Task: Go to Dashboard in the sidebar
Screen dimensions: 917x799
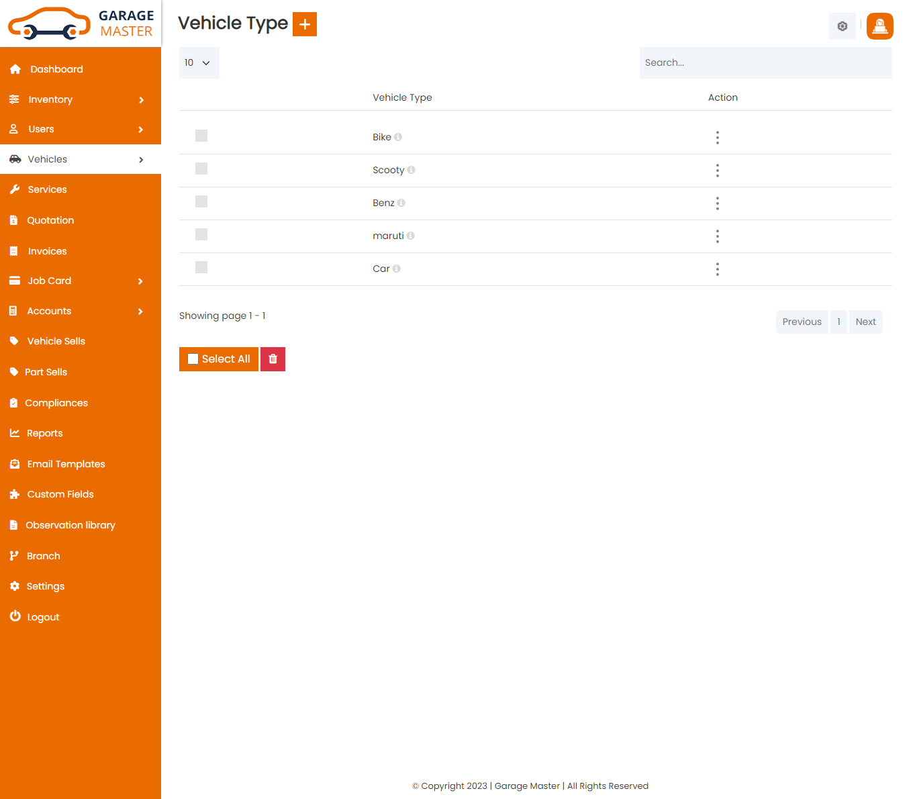Action: click(x=56, y=69)
